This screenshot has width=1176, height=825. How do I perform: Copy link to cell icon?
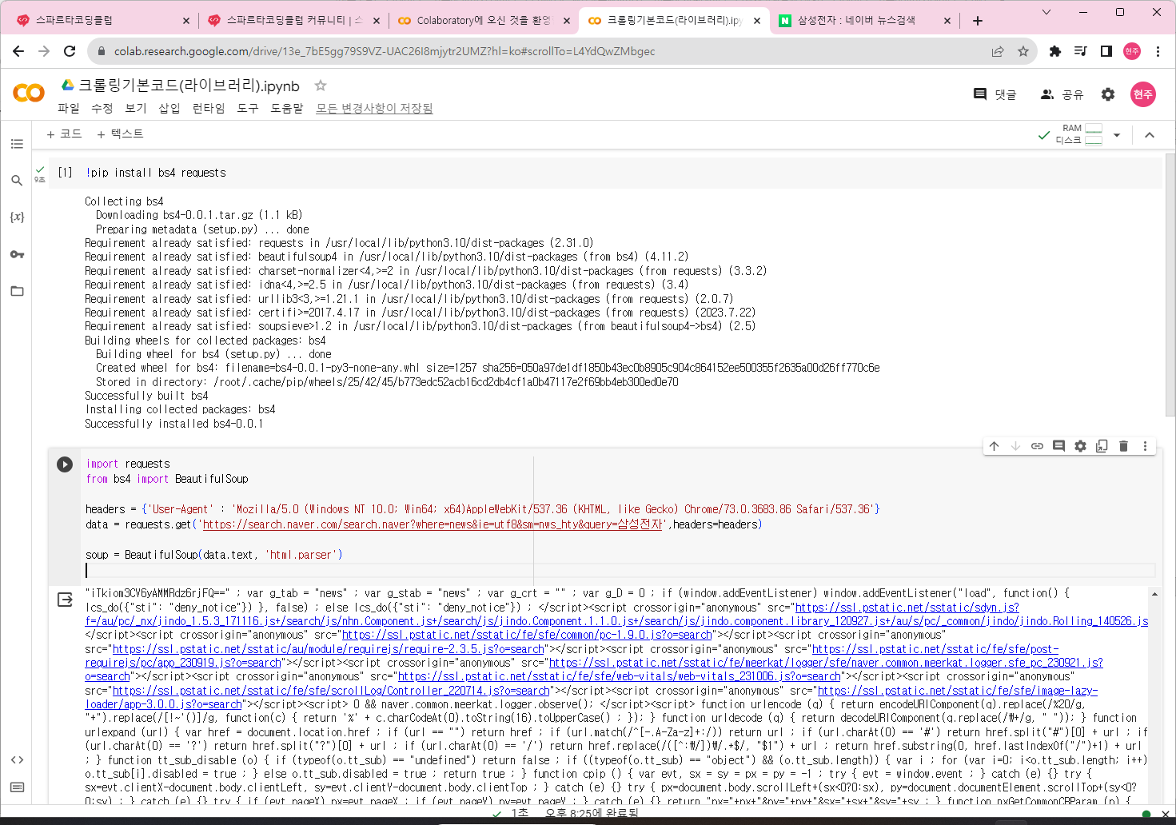(1037, 446)
